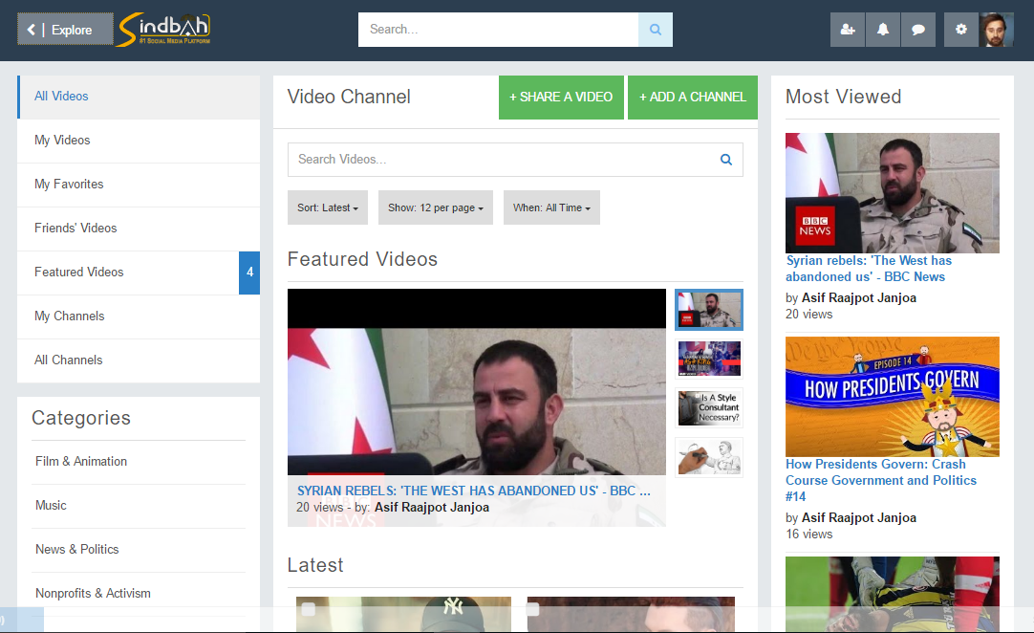Screen dimensions: 1034x633
Task: Open the Show: 12 per page dropdown
Action: tap(436, 207)
